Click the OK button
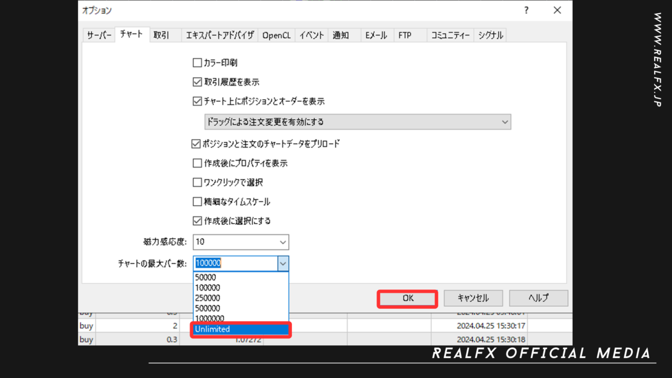This screenshot has height=378, width=672. coord(407,298)
